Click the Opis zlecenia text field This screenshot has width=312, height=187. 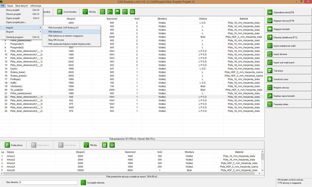[48, 183]
